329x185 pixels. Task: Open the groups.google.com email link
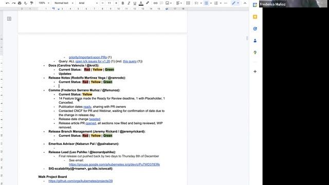[x=114, y=164]
